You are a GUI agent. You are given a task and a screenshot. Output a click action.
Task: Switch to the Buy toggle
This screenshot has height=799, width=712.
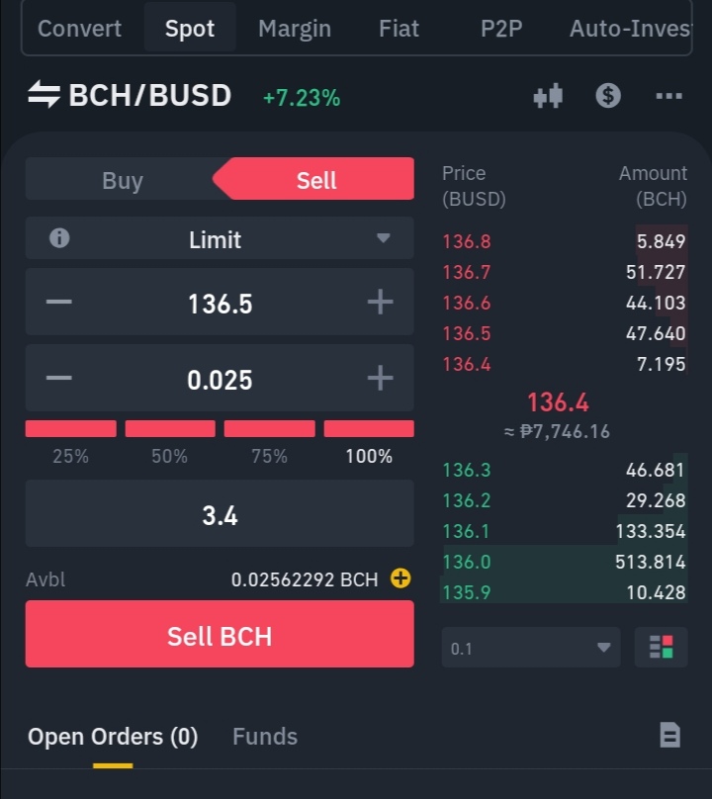click(123, 179)
